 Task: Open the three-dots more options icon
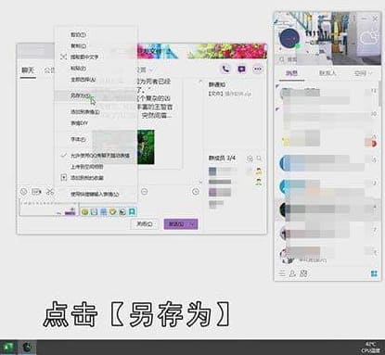pyautogui.click(x=257, y=69)
